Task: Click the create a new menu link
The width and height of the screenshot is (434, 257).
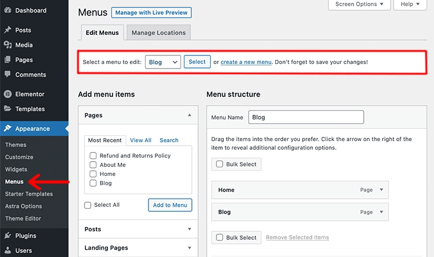Action: click(246, 62)
